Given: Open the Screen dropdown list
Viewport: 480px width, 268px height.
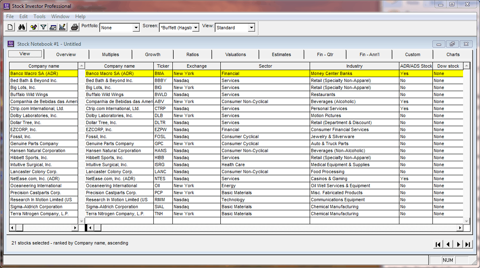Looking at the screenshot, I should coord(196,28).
